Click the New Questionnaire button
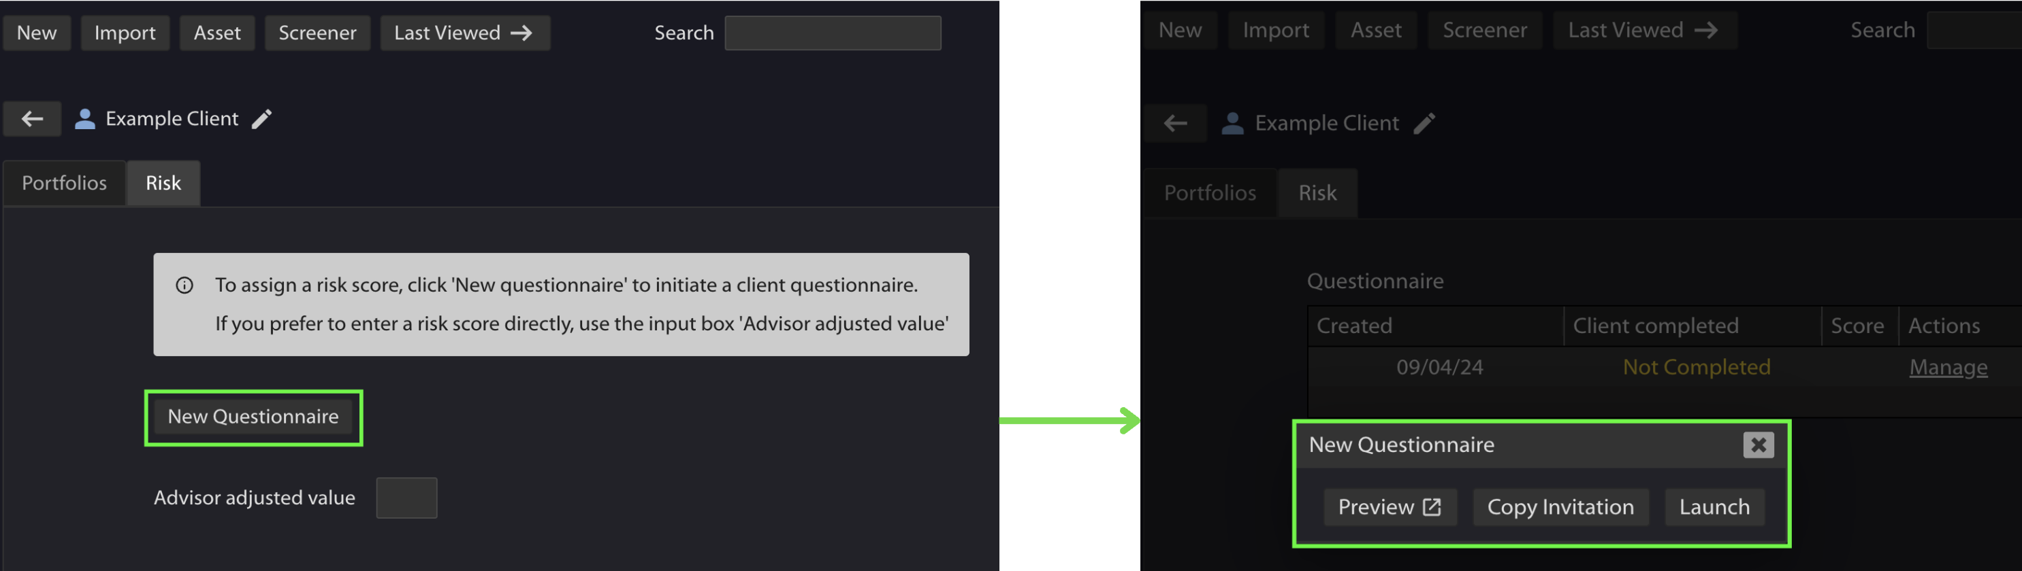The height and width of the screenshot is (571, 2022). click(x=253, y=417)
